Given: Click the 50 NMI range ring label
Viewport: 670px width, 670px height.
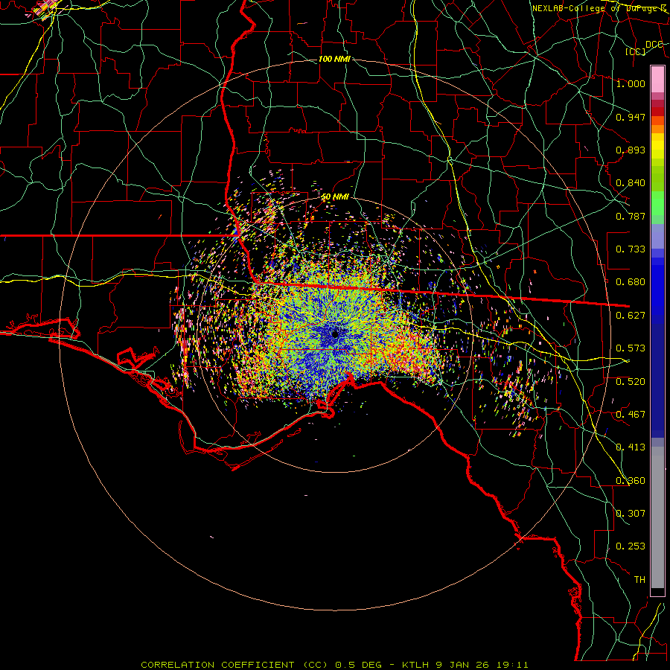Looking at the screenshot, I should (335, 197).
